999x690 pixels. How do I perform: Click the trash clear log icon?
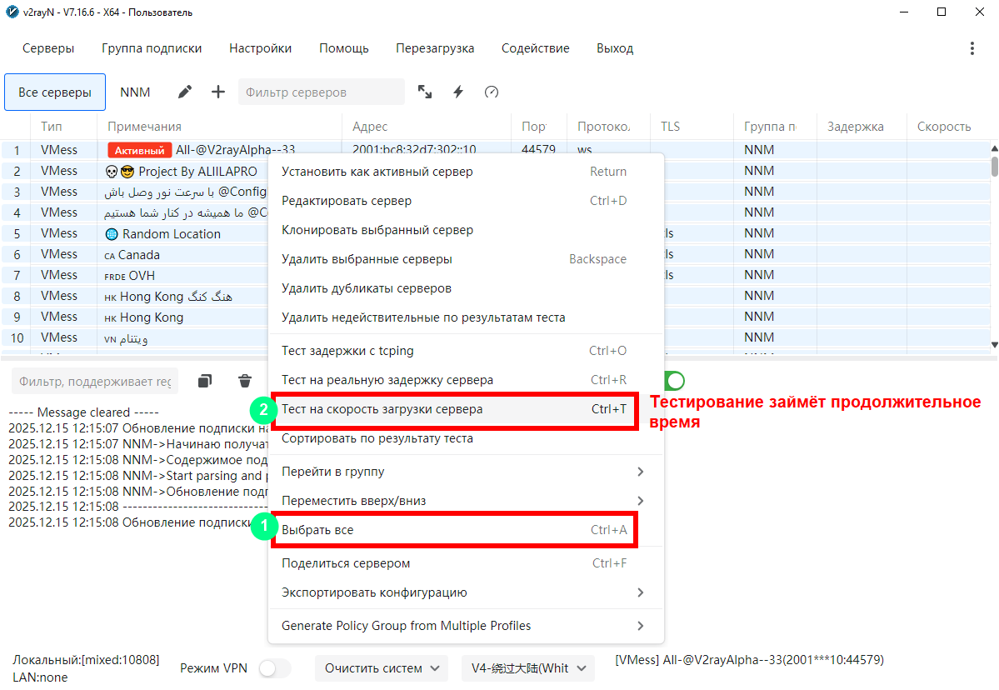click(x=245, y=381)
